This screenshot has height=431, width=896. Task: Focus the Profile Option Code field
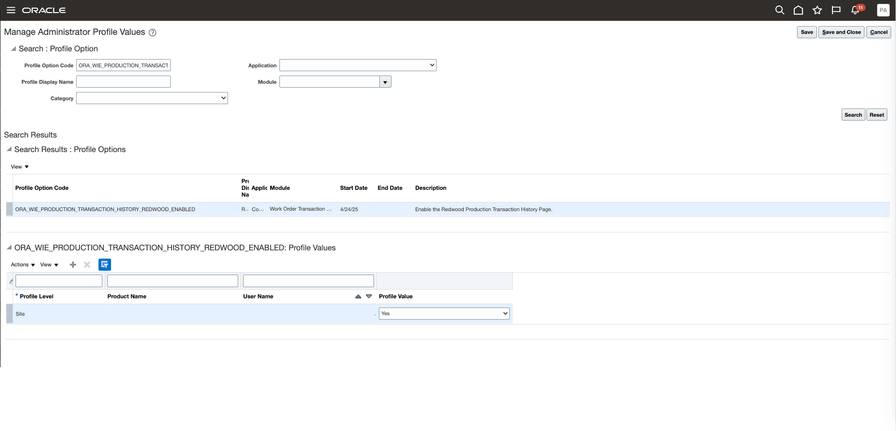pos(123,65)
